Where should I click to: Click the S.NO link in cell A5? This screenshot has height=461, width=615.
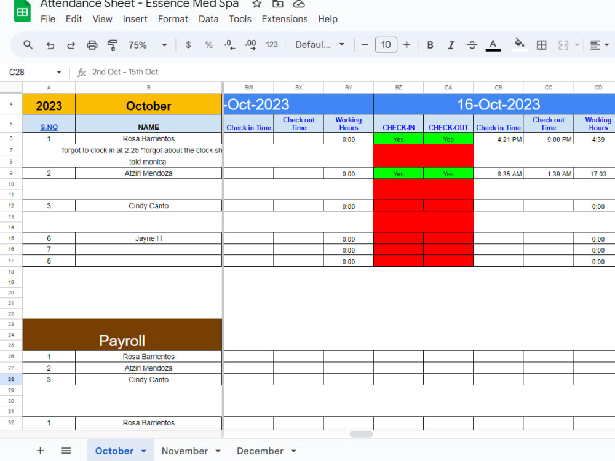click(x=49, y=127)
